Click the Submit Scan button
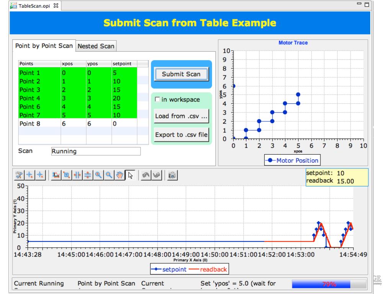The width and height of the screenshot is (392, 294). click(x=181, y=74)
